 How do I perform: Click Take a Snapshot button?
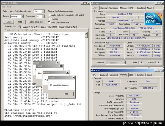[36, 22]
